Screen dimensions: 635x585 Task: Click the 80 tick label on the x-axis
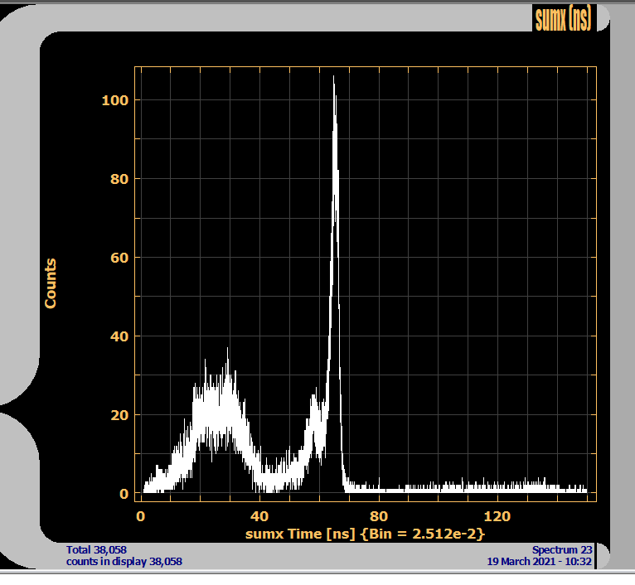click(x=379, y=515)
